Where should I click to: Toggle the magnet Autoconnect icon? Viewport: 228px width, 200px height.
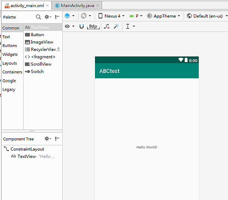81,27
